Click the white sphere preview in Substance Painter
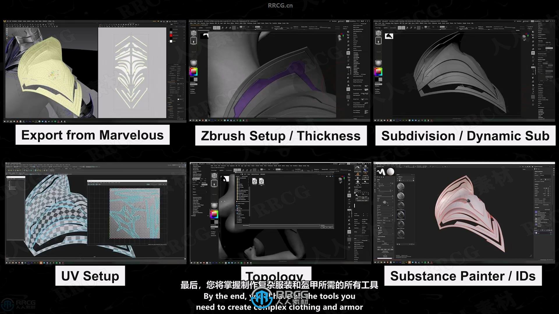The width and height of the screenshot is (559, 314). 390,172
